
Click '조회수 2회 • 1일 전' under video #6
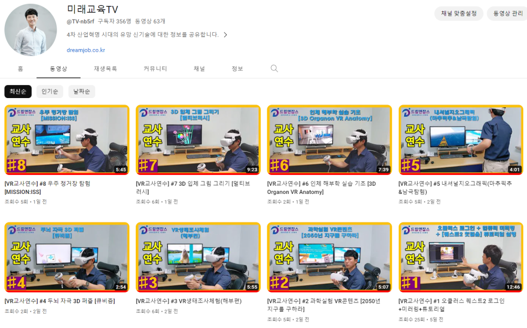coord(288,202)
